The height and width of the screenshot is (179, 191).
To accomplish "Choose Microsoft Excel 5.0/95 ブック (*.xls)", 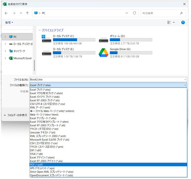I will coord(108,140).
